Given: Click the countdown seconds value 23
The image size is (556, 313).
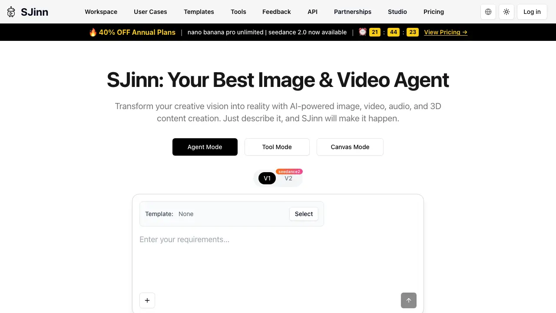Looking at the screenshot, I should [x=413, y=32].
